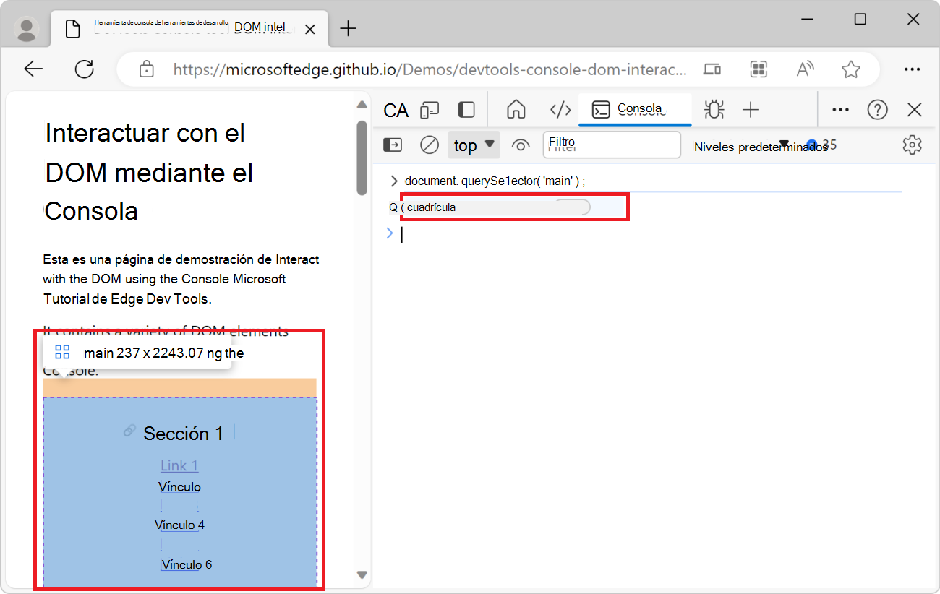
Task: Open the top frame context dropdown
Action: pyautogui.click(x=474, y=145)
